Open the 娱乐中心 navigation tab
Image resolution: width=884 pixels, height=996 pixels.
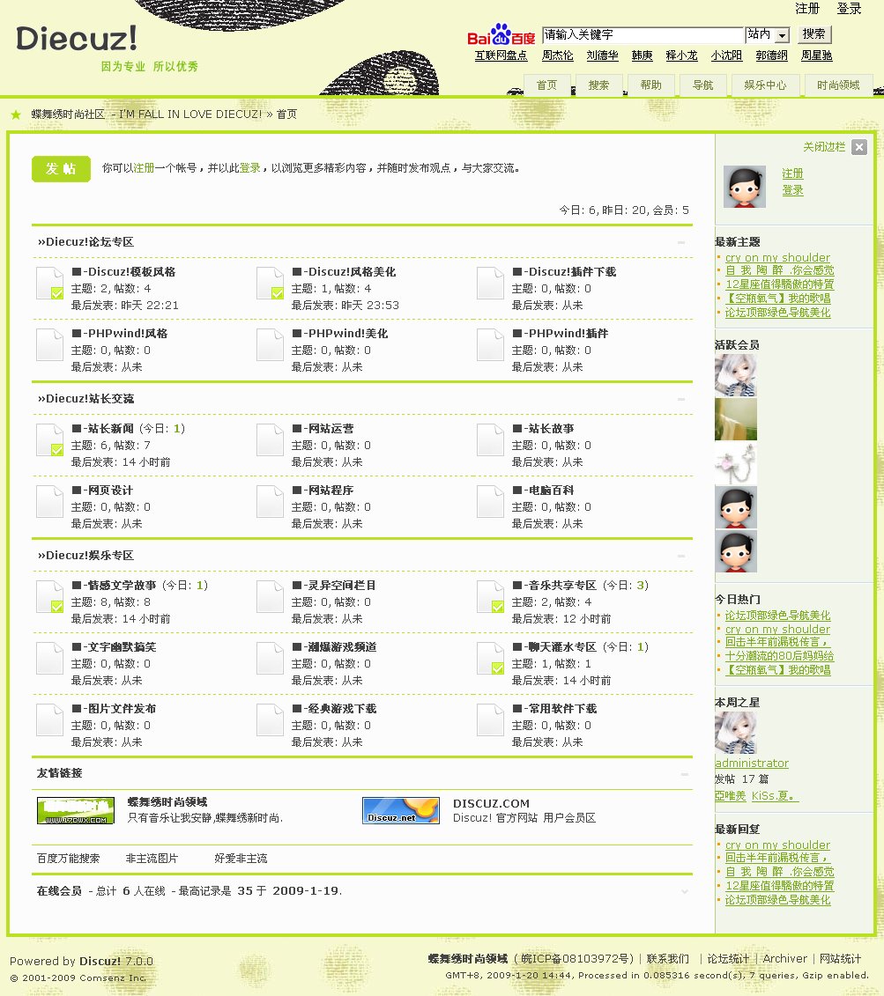click(x=765, y=85)
